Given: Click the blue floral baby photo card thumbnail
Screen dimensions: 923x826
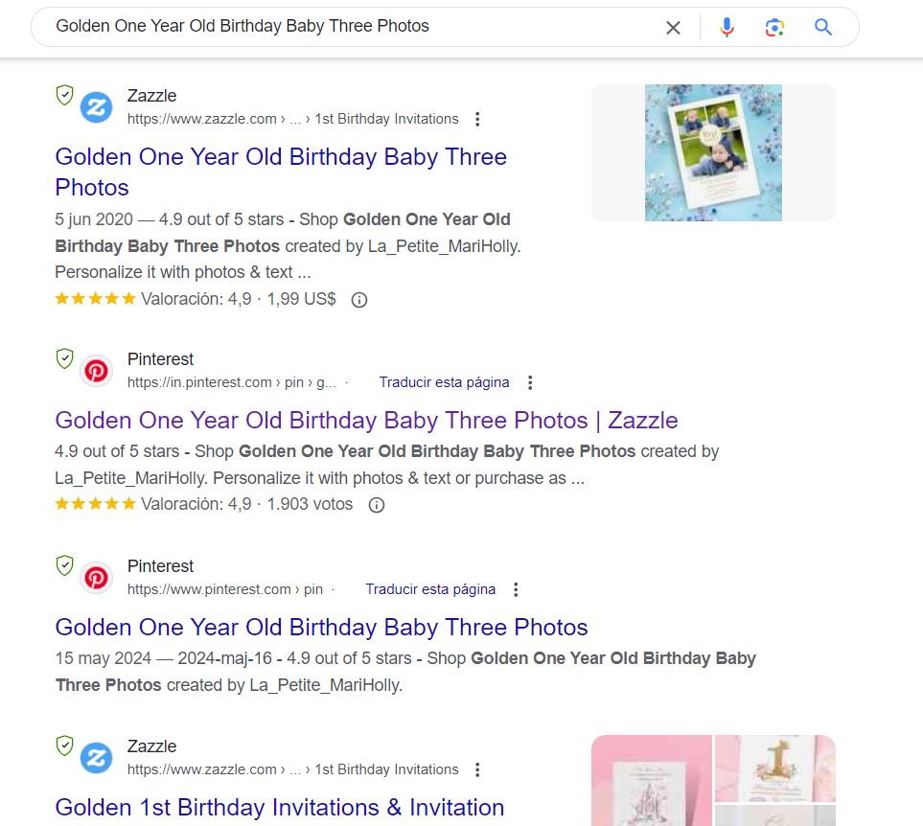Looking at the screenshot, I should [713, 153].
